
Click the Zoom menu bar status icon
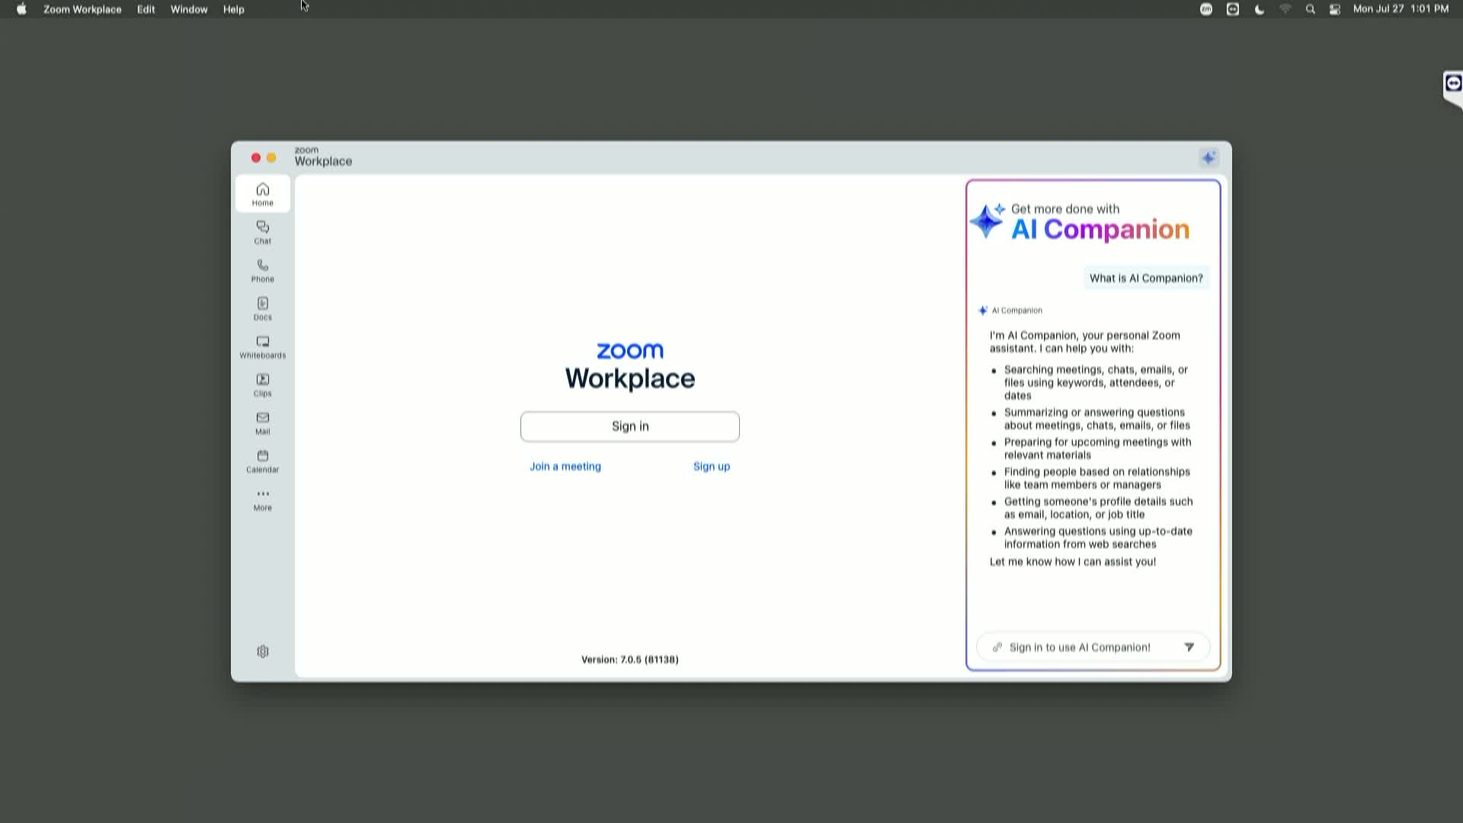1206,9
